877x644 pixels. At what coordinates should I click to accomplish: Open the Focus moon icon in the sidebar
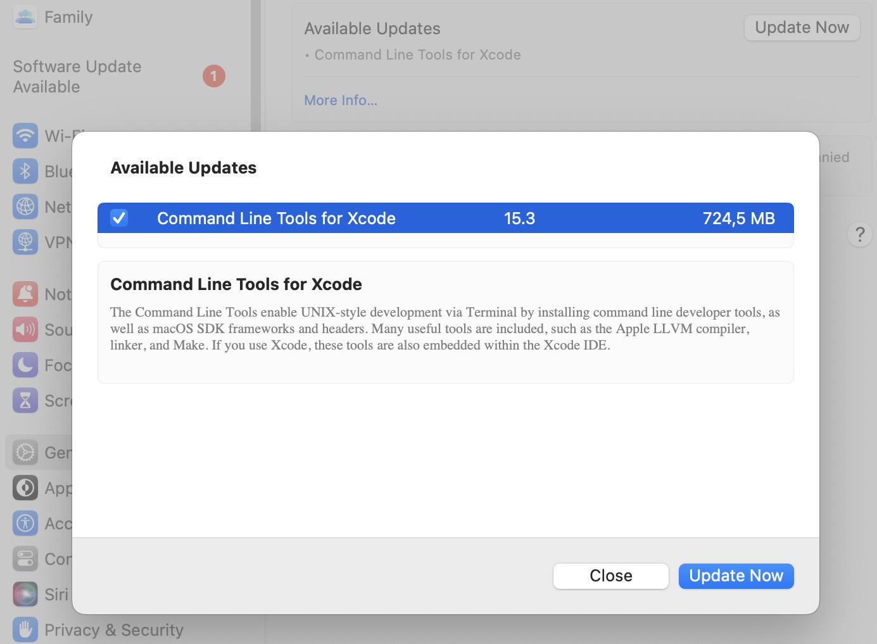(x=25, y=365)
